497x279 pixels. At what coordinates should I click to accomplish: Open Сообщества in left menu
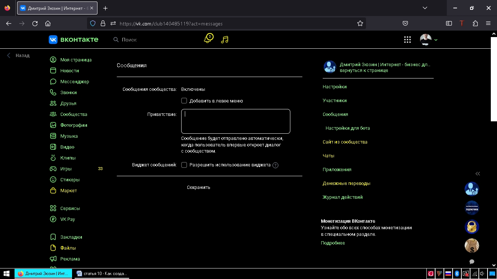(x=74, y=114)
